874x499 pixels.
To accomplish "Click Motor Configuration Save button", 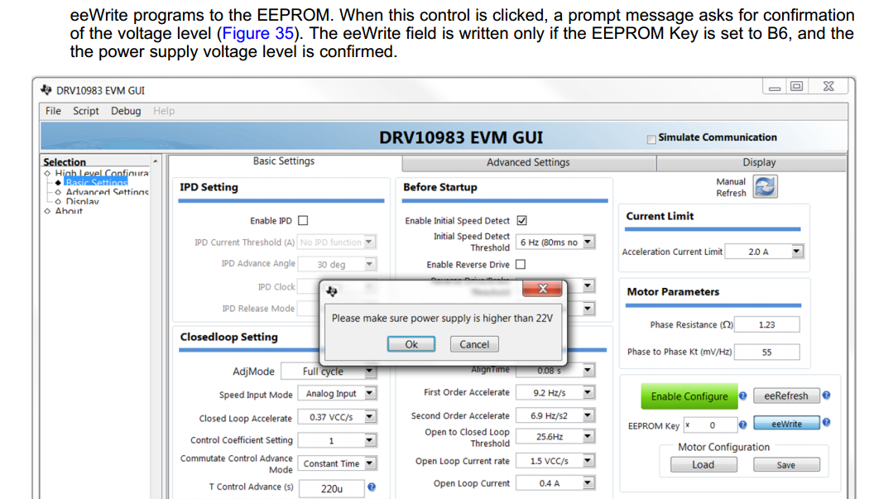I will [x=786, y=465].
